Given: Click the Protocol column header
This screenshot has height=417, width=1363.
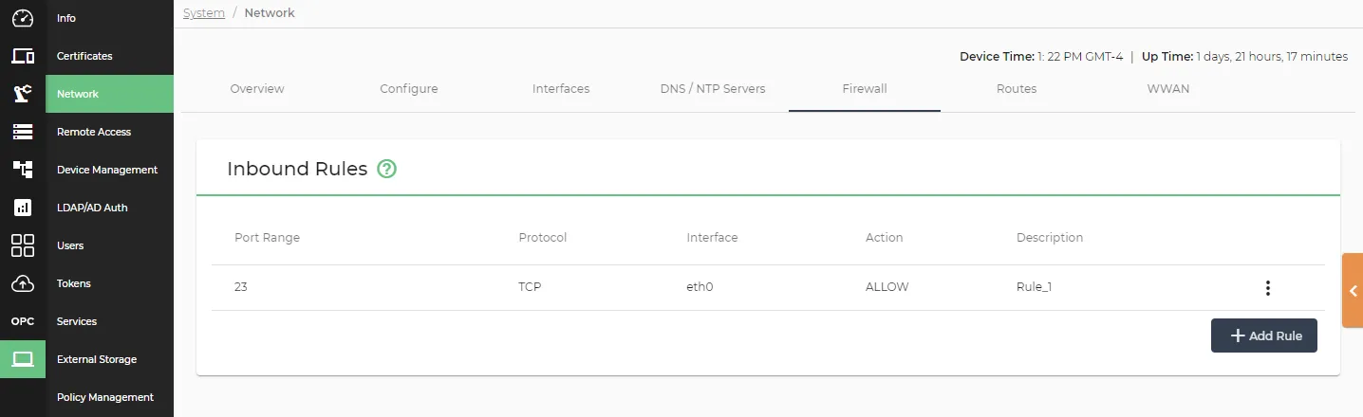Looking at the screenshot, I should tap(543, 238).
